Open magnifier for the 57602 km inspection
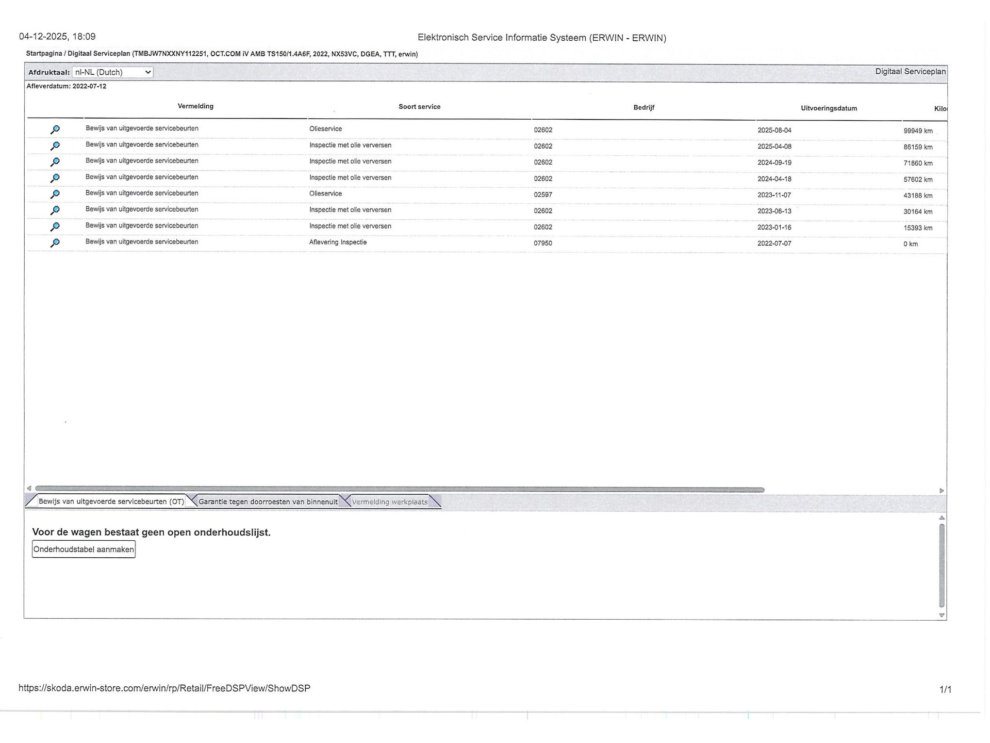The height and width of the screenshot is (743, 990). pos(55,178)
